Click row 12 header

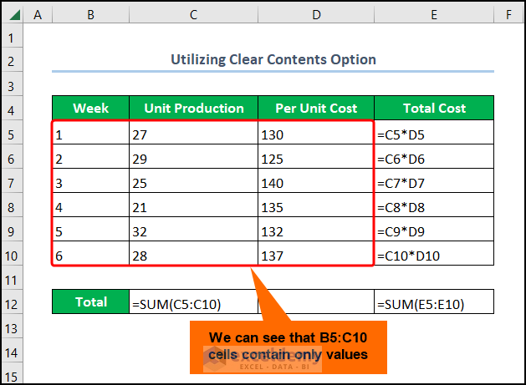pos(12,302)
